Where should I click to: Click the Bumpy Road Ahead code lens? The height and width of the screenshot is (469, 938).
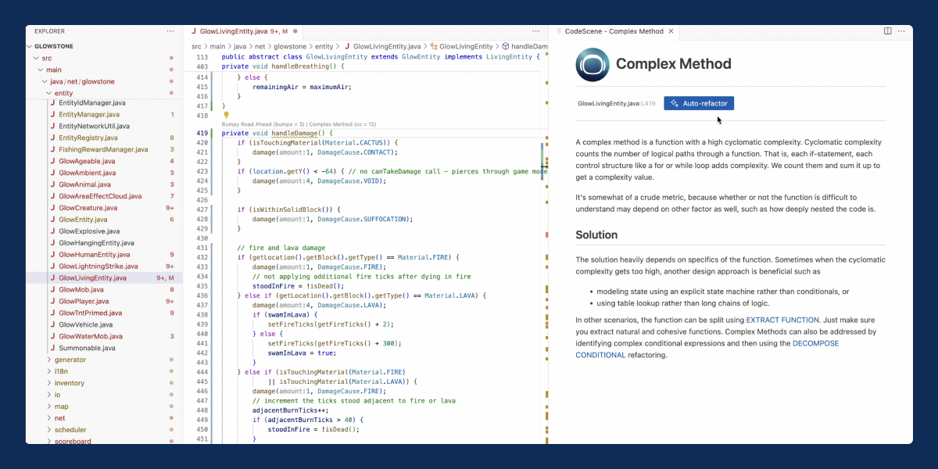click(263, 124)
